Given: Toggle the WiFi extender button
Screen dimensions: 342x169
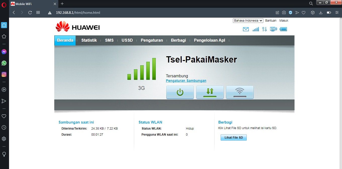Looking at the screenshot, I should tap(240, 92).
